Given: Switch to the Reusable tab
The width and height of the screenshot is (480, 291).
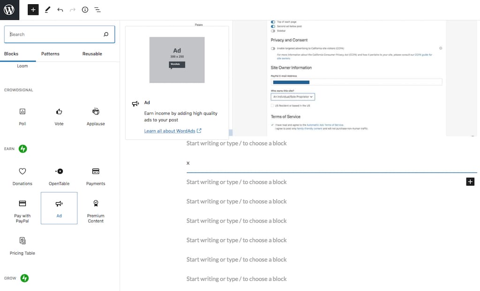Looking at the screenshot, I should tap(92, 54).
